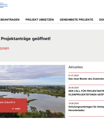Open news 'DER CALL FÜR PROJEKTANTR...'
This screenshot has width=104, height=122.
coord(86,93)
